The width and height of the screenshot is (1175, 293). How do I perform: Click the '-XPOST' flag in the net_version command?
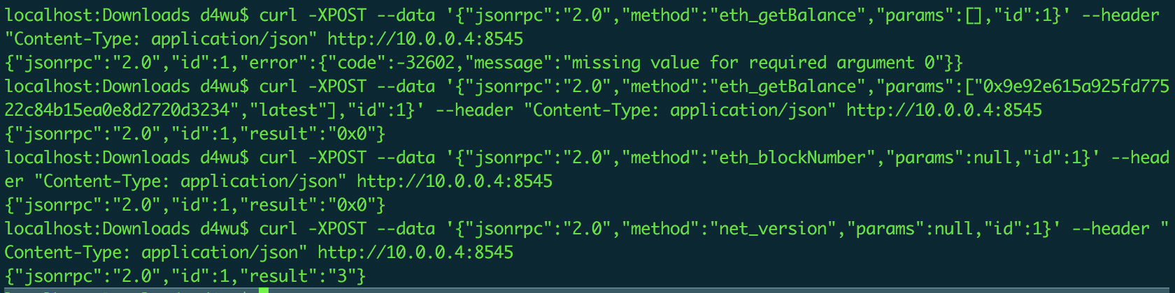(x=337, y=229)
